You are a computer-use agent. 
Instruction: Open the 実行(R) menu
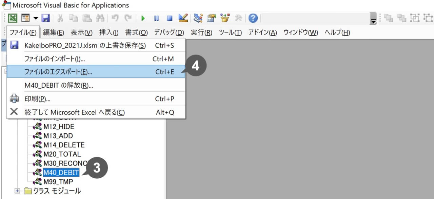[x=201, y=32]
